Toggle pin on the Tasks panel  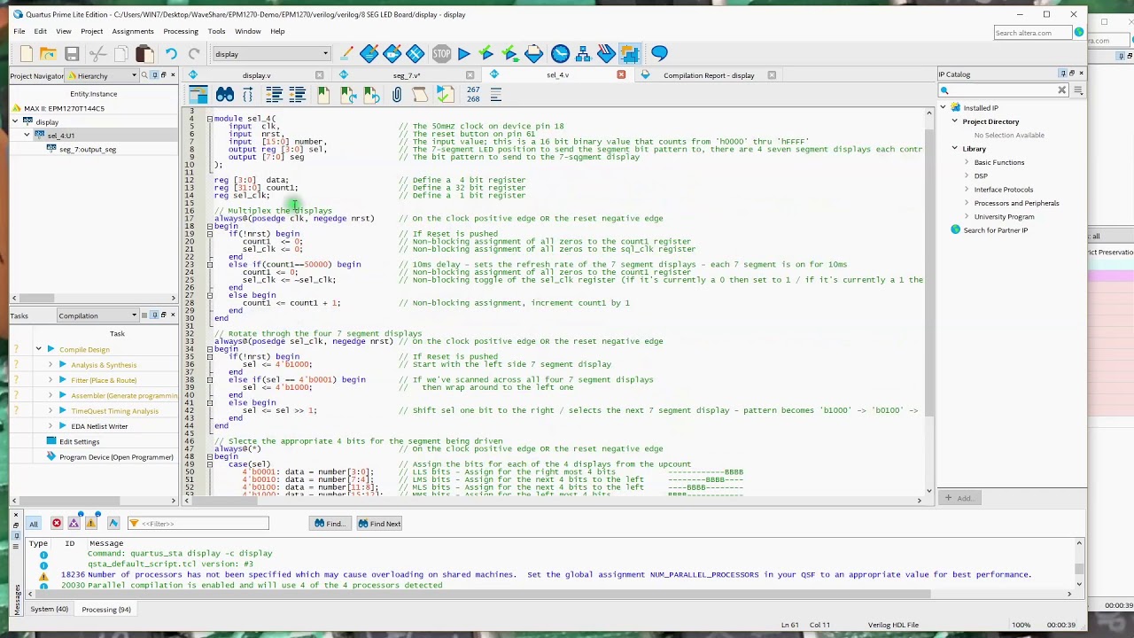pos(153,315)
